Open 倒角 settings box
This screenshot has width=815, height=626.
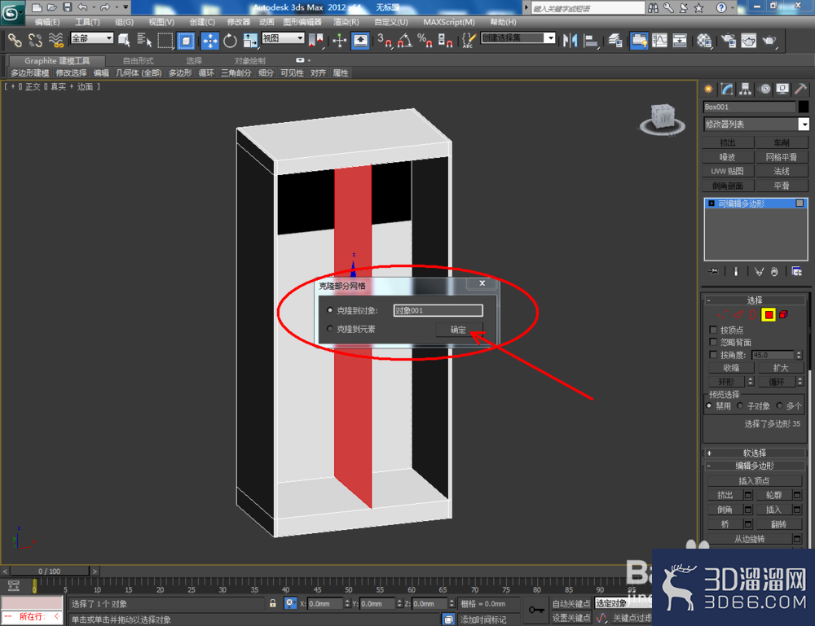coord(748,510)
